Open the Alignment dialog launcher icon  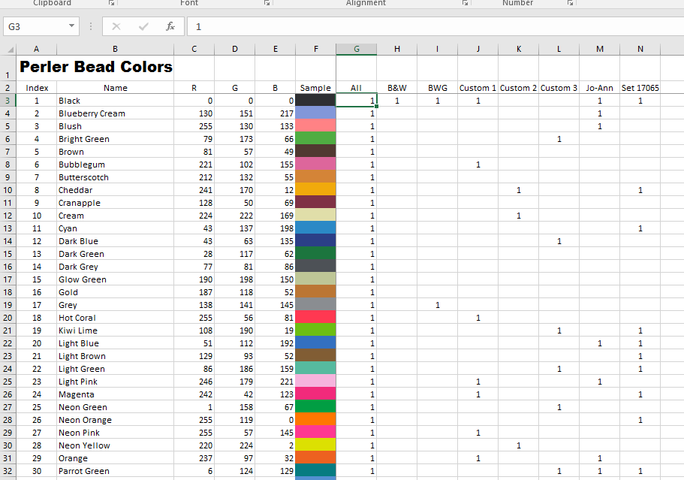click(465, 3)
